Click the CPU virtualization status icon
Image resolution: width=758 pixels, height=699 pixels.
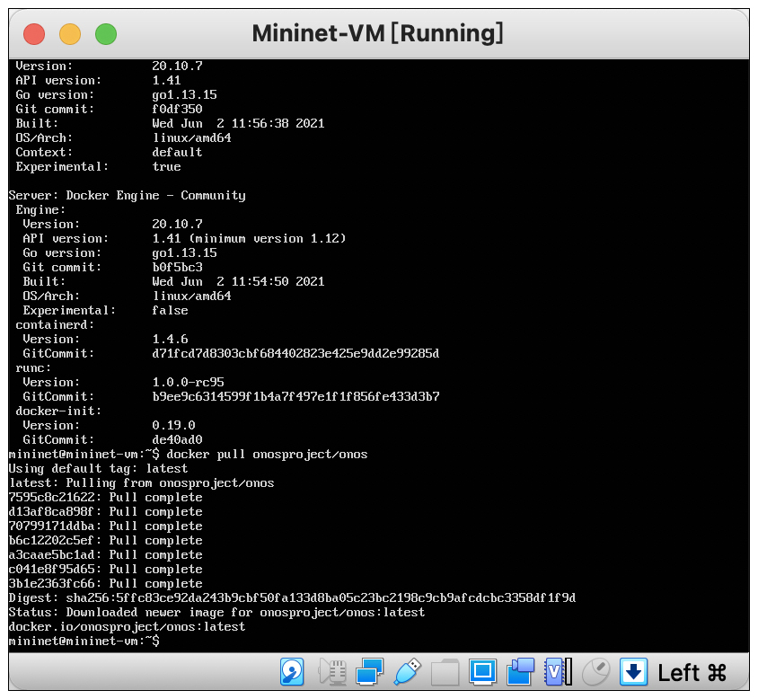pos(559,671)
